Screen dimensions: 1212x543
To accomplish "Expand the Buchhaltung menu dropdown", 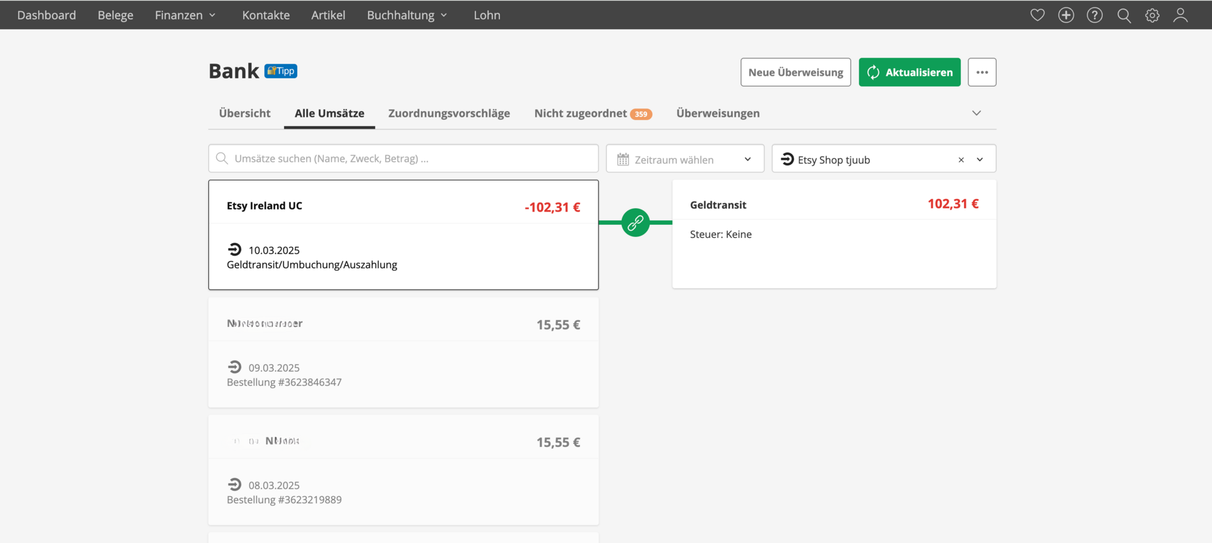I will pyautogui.click(x=407, y=15).
